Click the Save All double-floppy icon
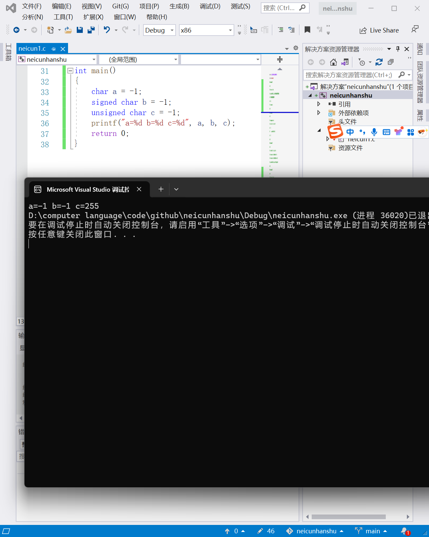This screenshot has width=429, height=537. (x=91, y=30)
